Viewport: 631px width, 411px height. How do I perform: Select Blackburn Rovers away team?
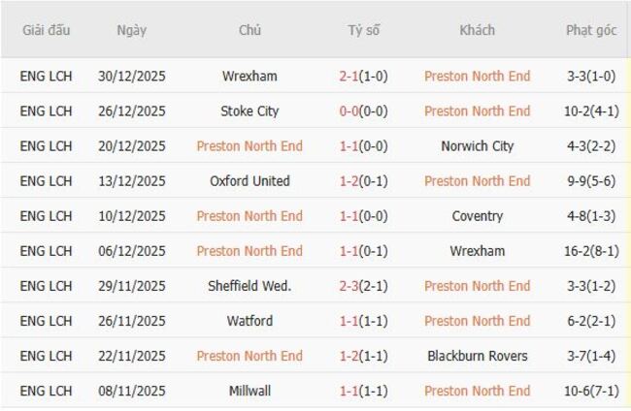click(x=477, y=356)
